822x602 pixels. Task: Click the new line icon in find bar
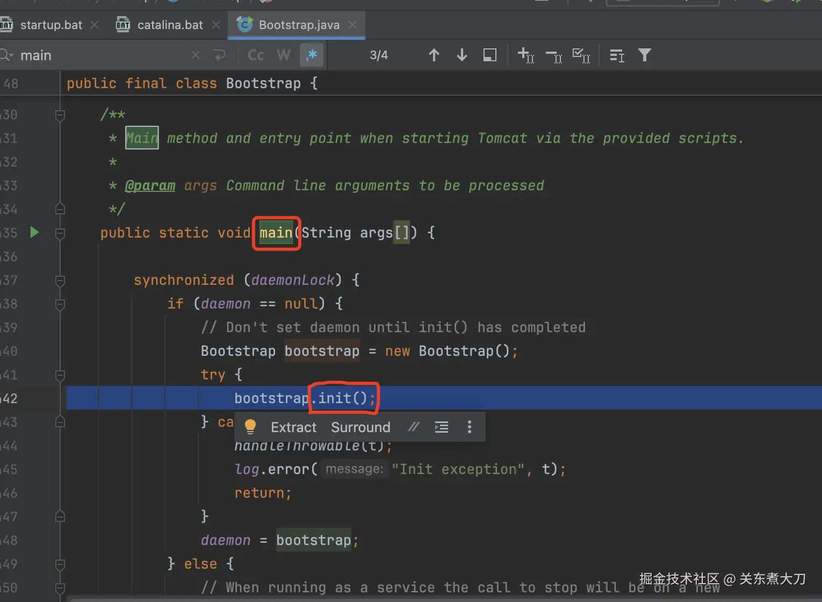point(219,55)
